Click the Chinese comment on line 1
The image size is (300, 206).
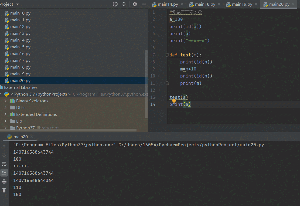(x=186, y=12)
